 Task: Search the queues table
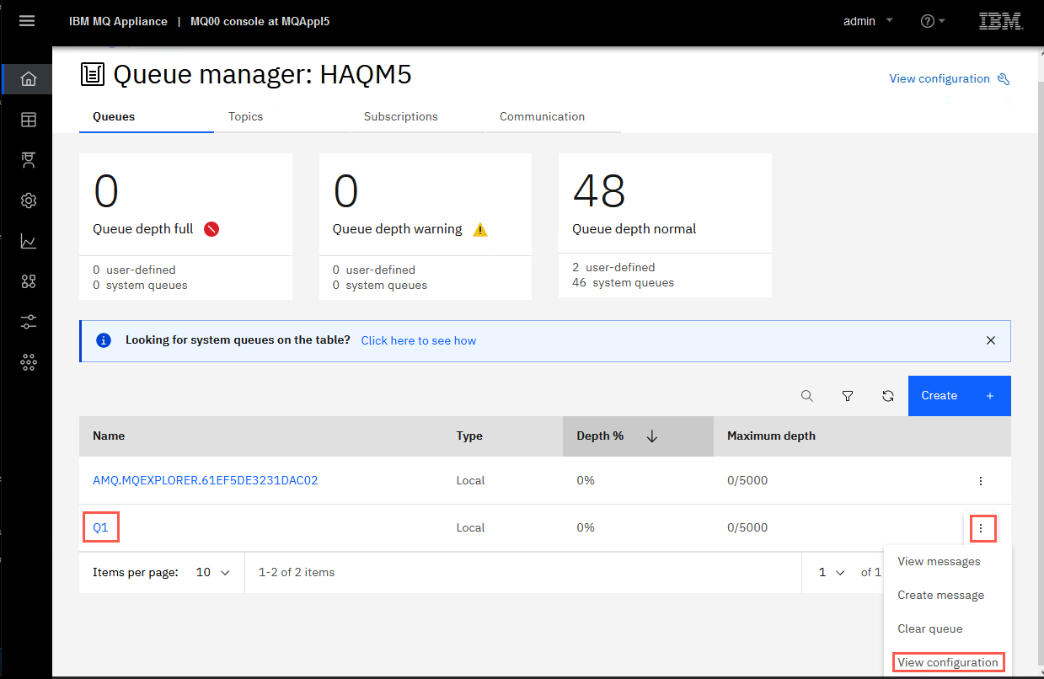click(807, 396)
